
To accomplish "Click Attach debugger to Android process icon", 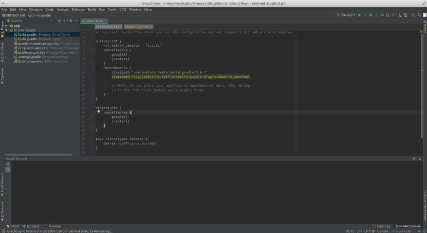I will 387,15.
